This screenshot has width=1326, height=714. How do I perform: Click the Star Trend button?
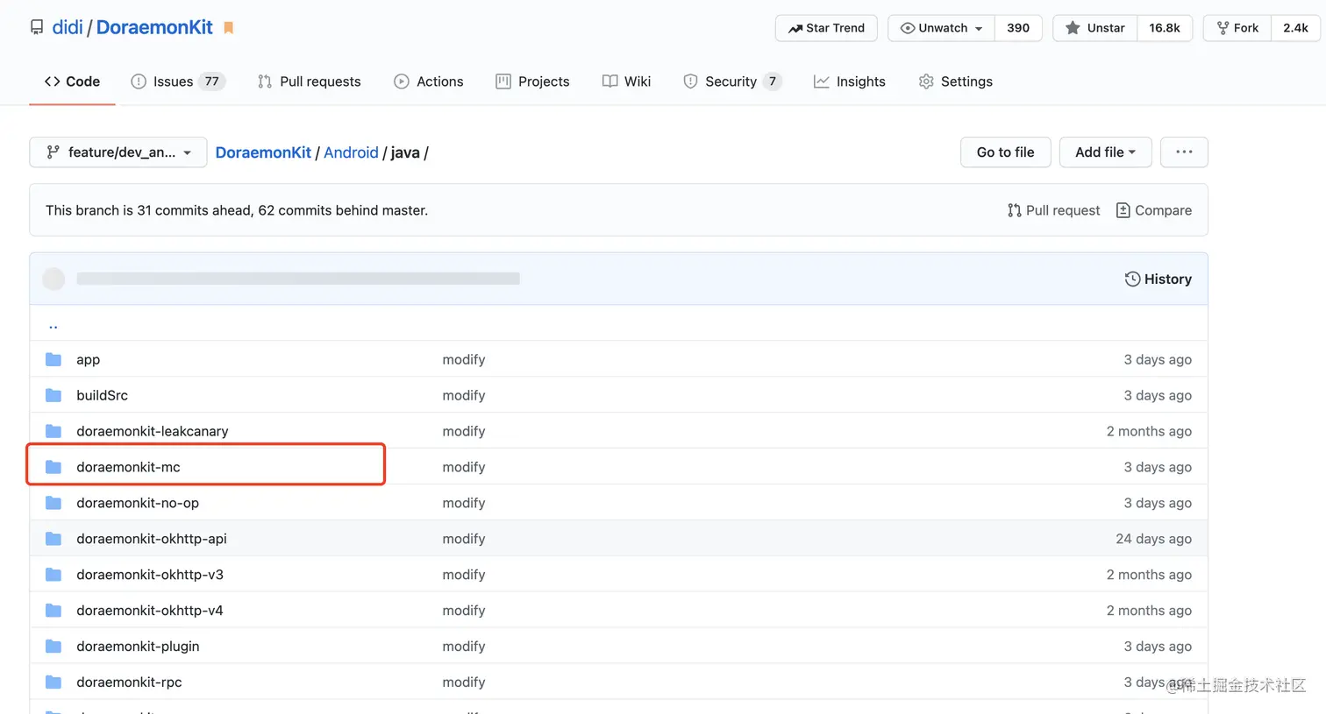[827, 28]
